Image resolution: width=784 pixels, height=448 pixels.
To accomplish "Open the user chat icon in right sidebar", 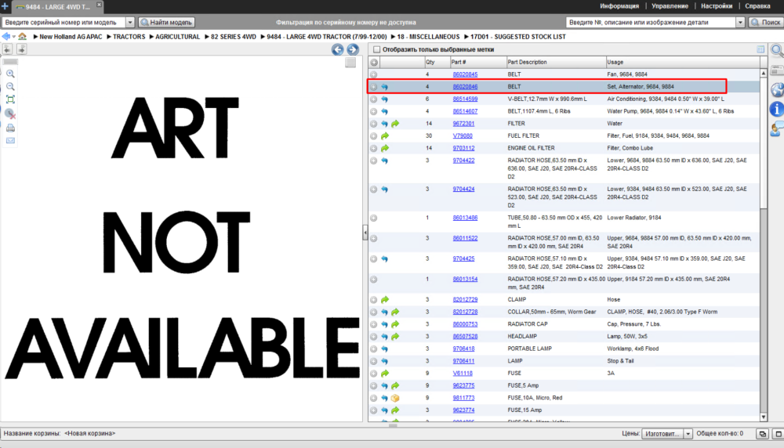I will click(777, 129).
